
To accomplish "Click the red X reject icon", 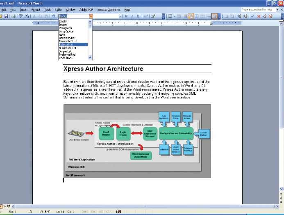I will (x=259, y=16).
